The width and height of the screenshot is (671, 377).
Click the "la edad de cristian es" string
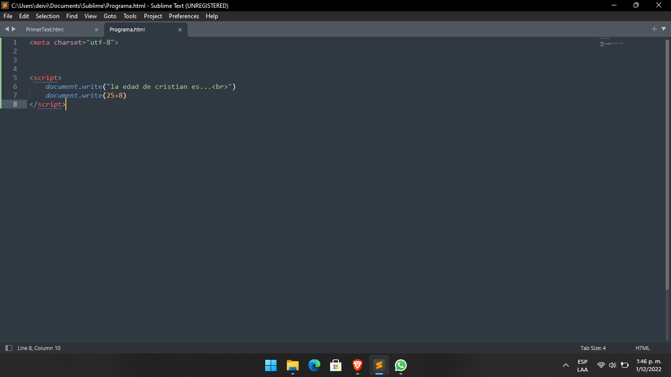coord(169,86)
